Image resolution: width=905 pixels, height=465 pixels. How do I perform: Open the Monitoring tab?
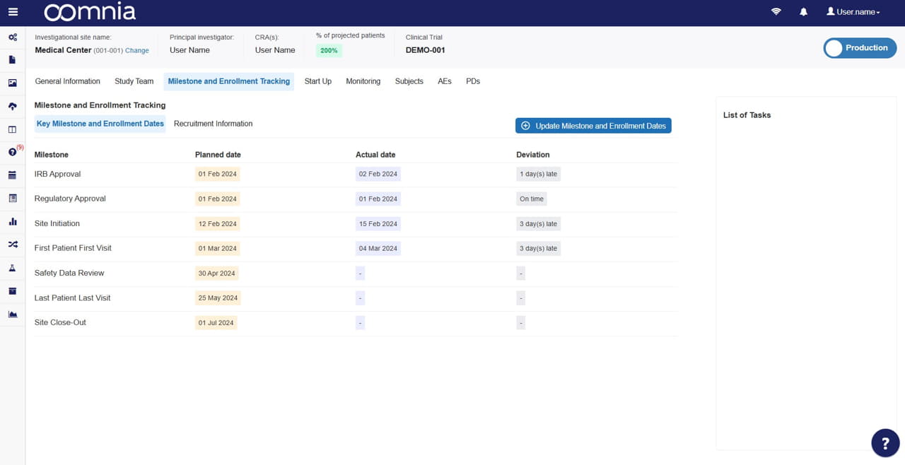(x=363, y=81)
